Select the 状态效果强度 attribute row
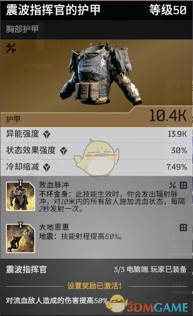This screenshot has height=316, width=193. [96, 151]
